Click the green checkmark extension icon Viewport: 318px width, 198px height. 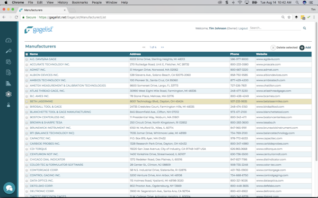(308, 17)
